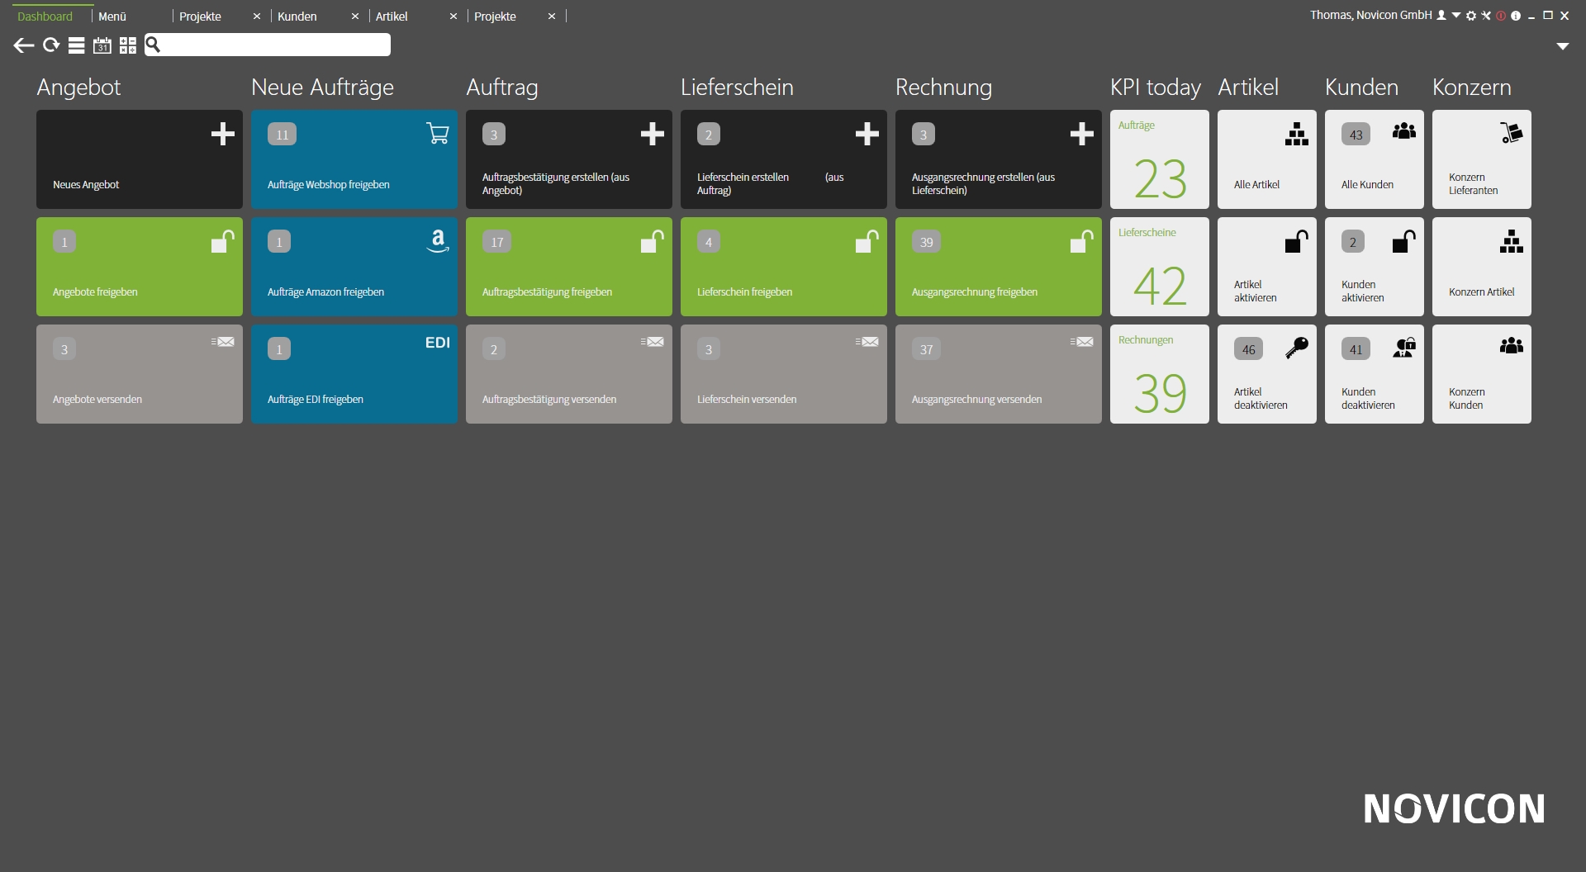
Task: Open the tools icon with wrench and screwdriver
Action: coord(1486,16)
